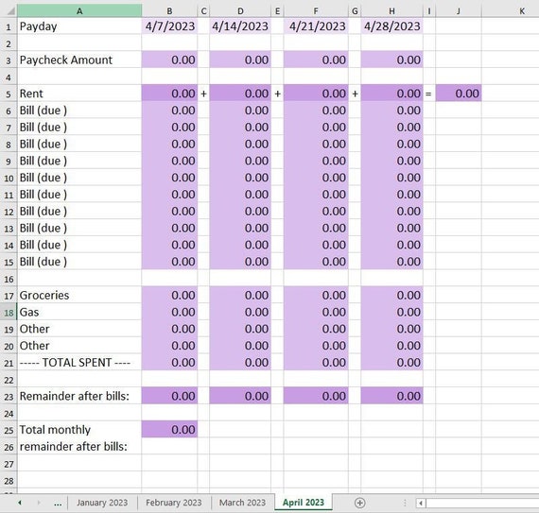539x513 pixels.
Task: Select Remainder after bills cell under 4/28/2023
Action: click(x=391, y=396)
